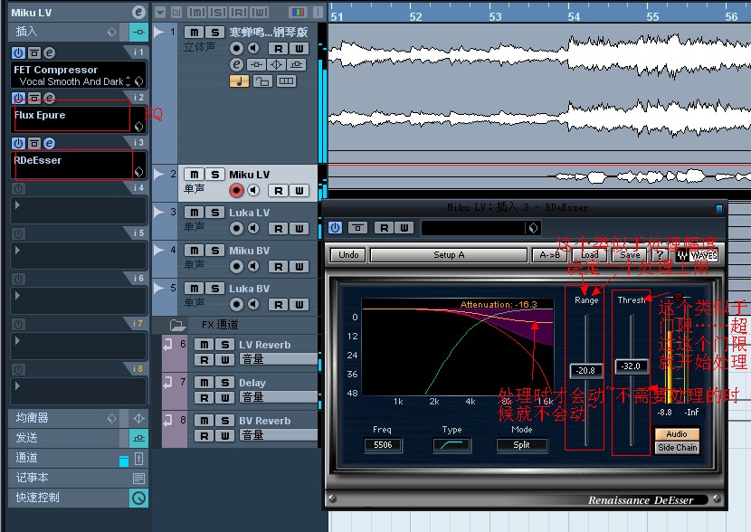The image size is (751, 532).
Task: Open the Setup A preset menu
Action: click(449, 255)
